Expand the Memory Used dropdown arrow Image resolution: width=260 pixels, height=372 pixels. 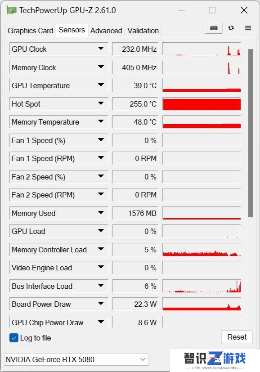click(x=101, y=213)
